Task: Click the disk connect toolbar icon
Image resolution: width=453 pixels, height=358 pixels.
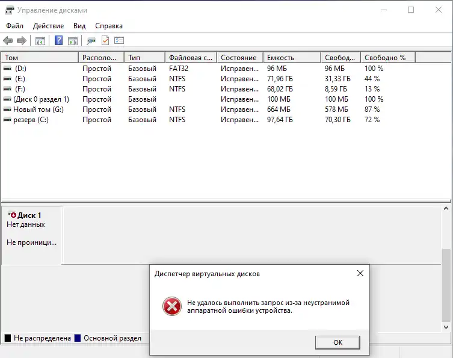Action: pos(91,41)
